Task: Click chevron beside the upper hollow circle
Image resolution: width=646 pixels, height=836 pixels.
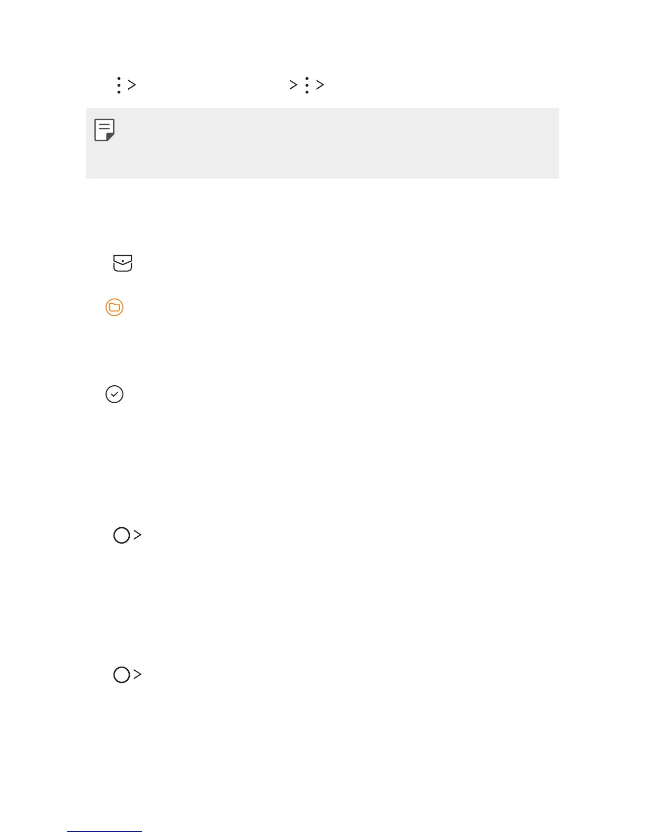Action: (137, 535)
